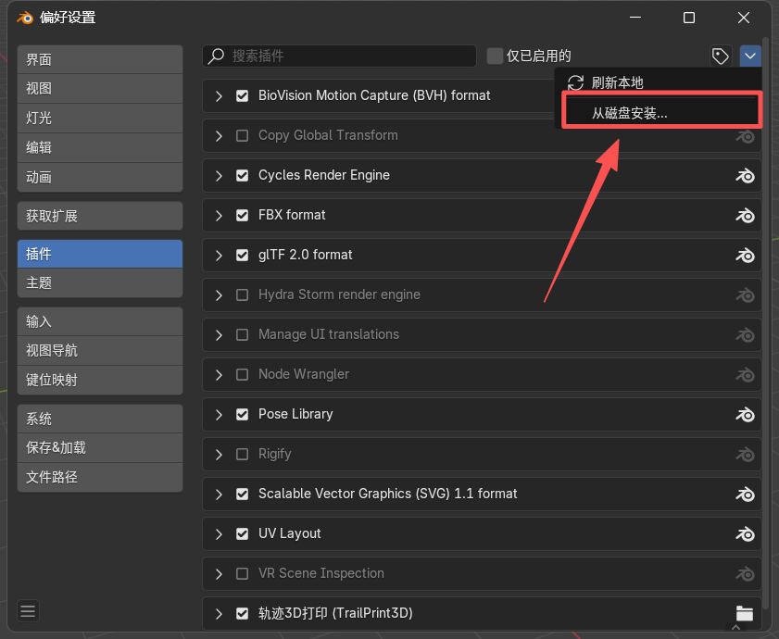Click the search magnifier icon
This screenshot has height=639, width=779.
(x=216, y=56)
